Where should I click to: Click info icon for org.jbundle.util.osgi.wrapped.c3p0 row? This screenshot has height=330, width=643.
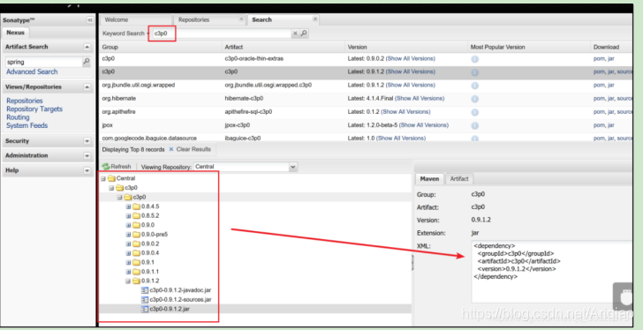[x=474, y=86]
